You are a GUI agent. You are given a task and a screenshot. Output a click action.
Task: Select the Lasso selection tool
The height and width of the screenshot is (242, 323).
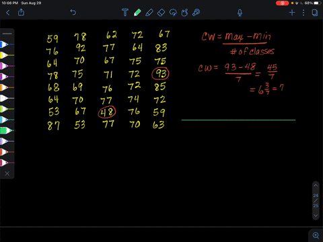(x=173, y=13)
